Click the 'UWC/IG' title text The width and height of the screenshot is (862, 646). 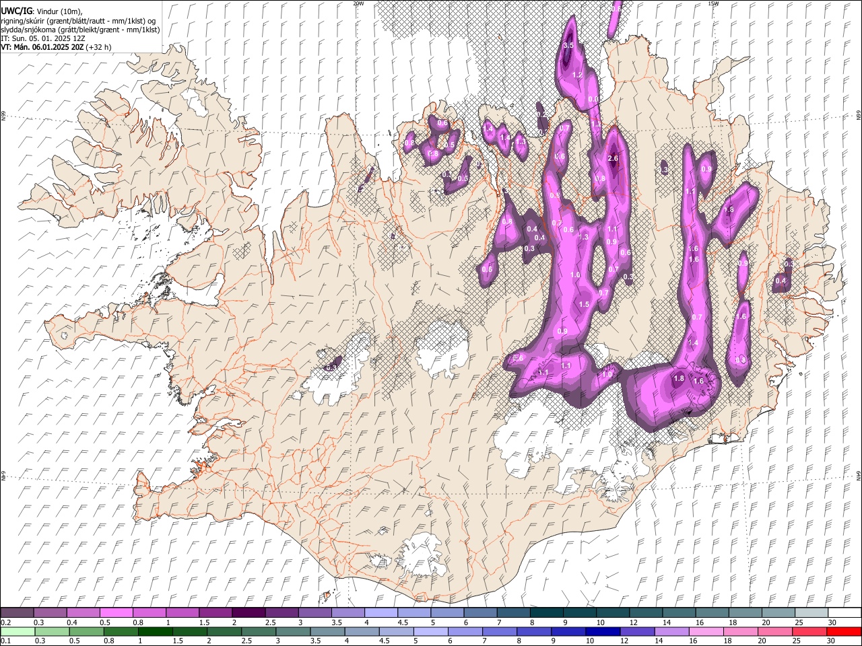15,11
